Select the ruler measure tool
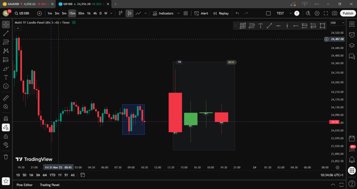This screenshot has width=357, height=189. pos(6,98)
